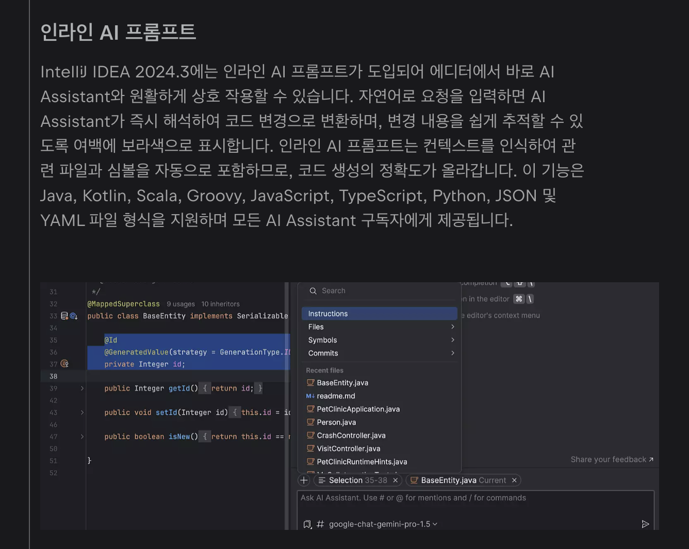Viewport: 689px width, 549px height.
Task: Unfold the setId method at line 43
Action: coord(82,413)
